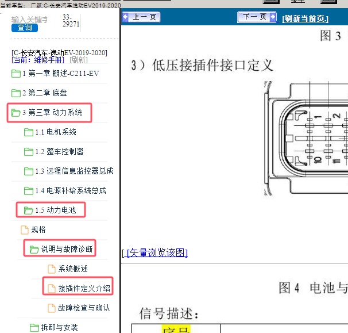Viewport: 348px width, 333px height.
Task: Click open-folder icon of 第三章 动力系统
Action: pyautogui.click(x=16, y=113)
